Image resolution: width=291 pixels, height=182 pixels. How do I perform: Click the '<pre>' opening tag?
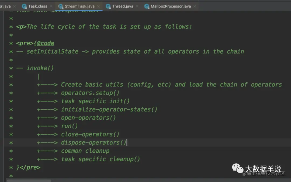(25, 43)
